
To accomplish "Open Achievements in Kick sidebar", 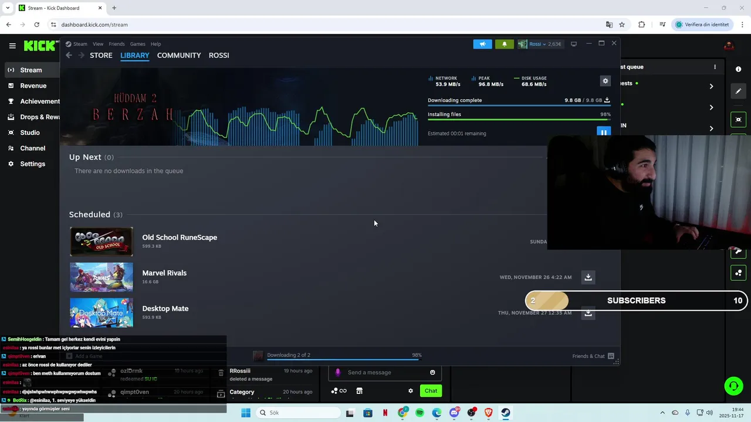I will 32,101.
